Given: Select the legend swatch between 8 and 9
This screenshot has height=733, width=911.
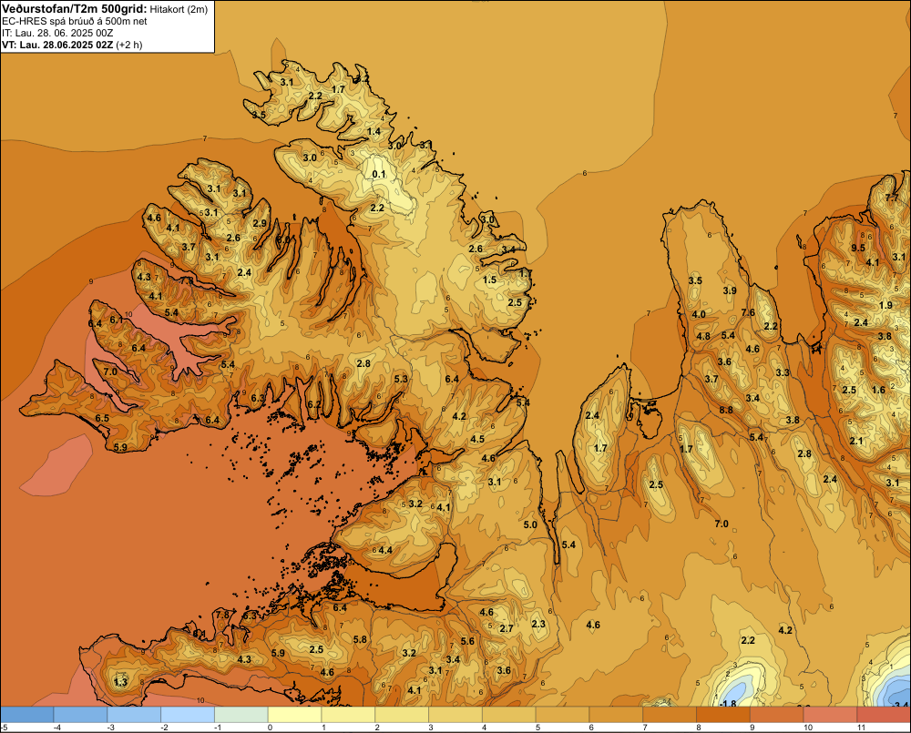Looking at the screenshot, I should [723, 715].
